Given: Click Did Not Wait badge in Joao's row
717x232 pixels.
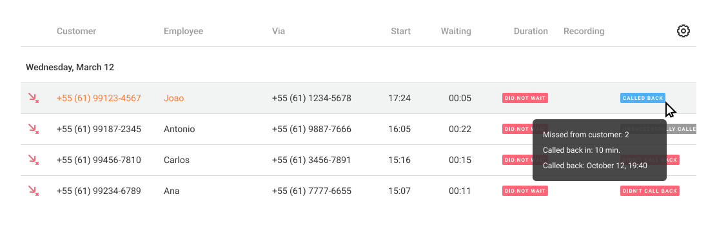Looking at the screenshot, I should point(525,98).
